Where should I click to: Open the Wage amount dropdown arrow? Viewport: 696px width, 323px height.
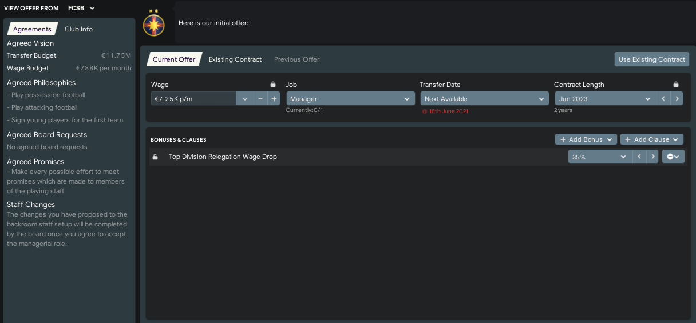click(244, 99)
